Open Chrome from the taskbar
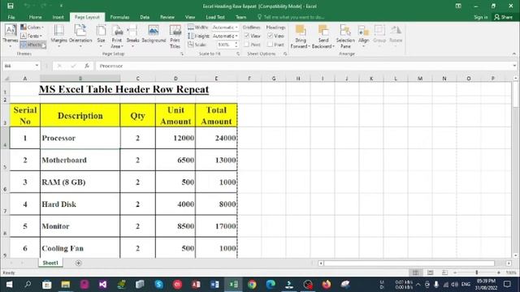520x292 pixels. [252, 285]
